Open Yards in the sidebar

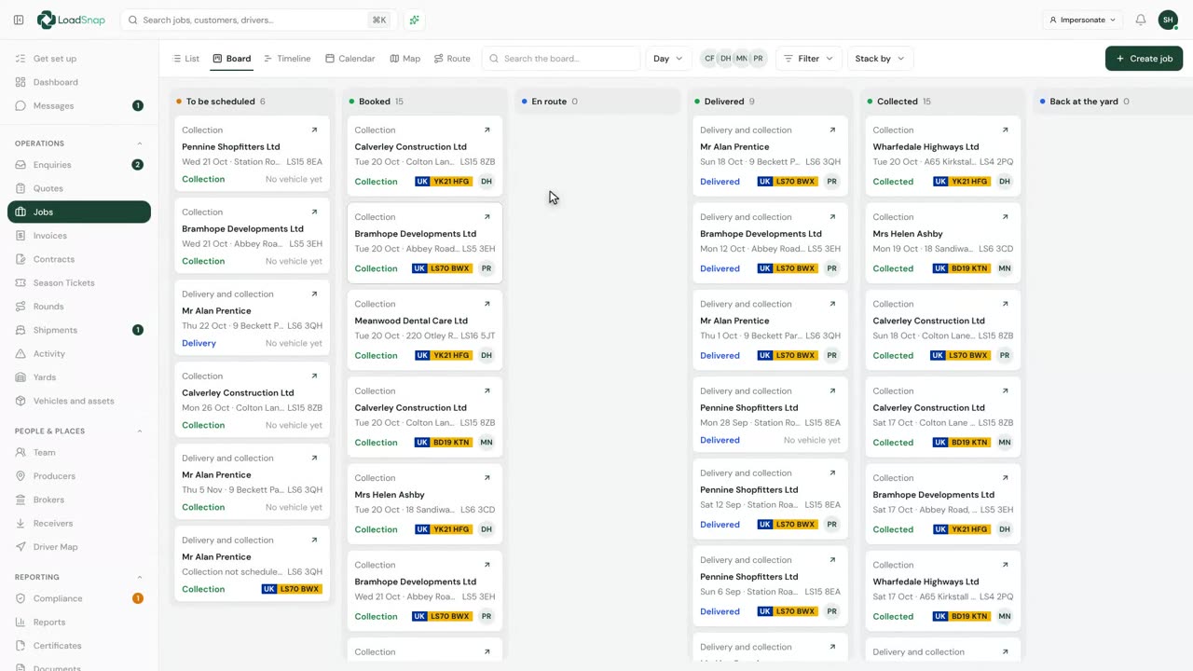point(79,377)
